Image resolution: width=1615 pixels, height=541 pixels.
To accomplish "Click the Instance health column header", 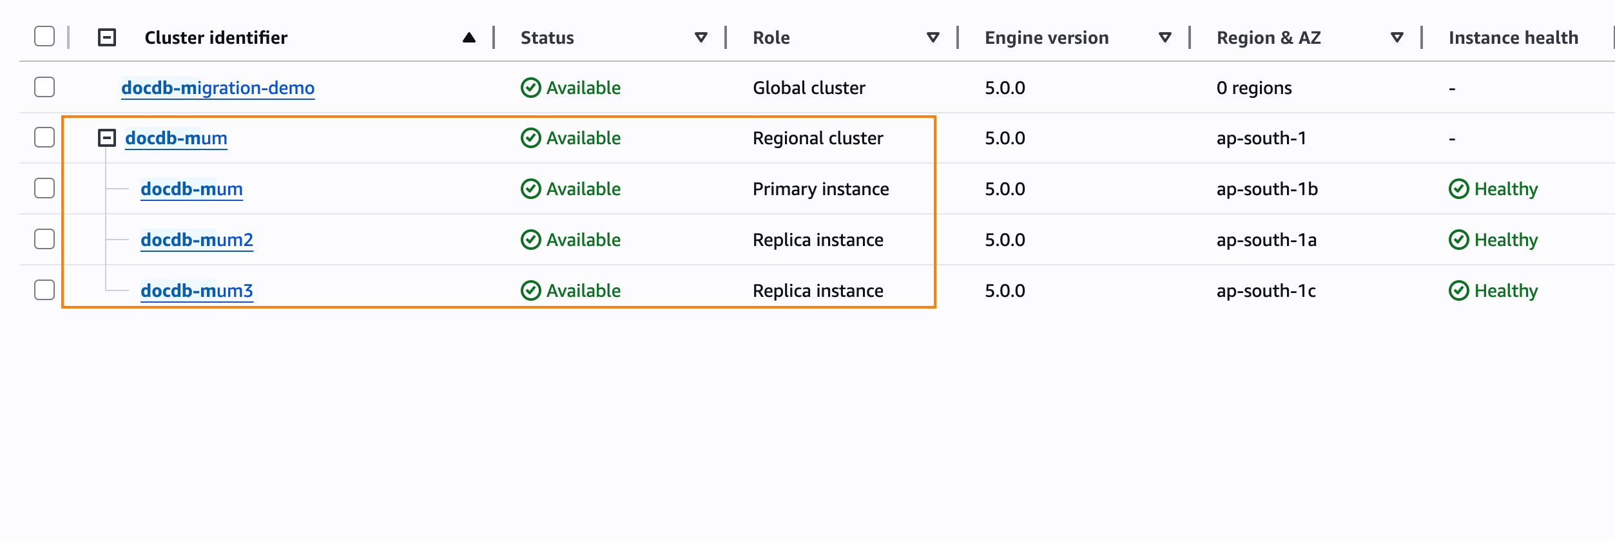I will coord(1513,38).
